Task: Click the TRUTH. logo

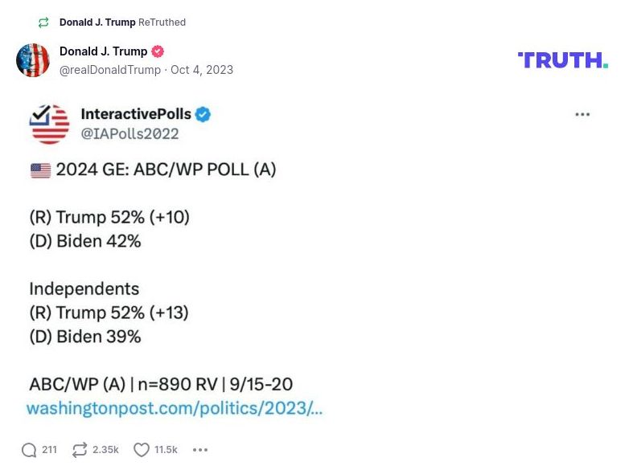Action: (x=562, y=60)
